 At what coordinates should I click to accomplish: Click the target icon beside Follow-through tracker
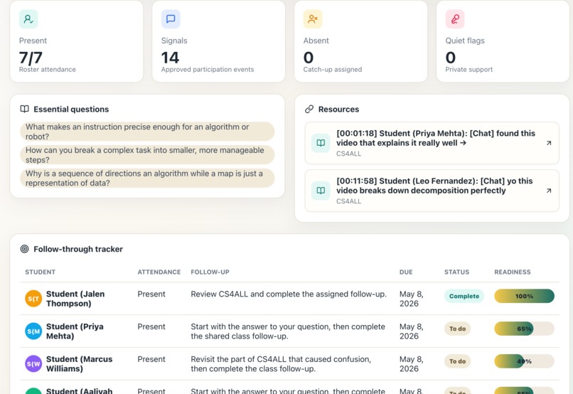point(24,249)
